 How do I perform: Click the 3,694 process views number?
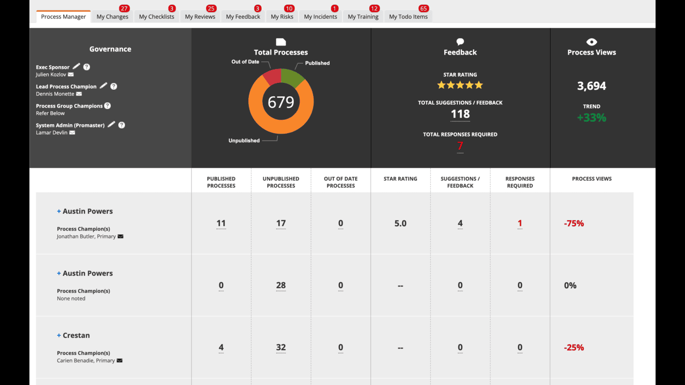coord(591,86)
